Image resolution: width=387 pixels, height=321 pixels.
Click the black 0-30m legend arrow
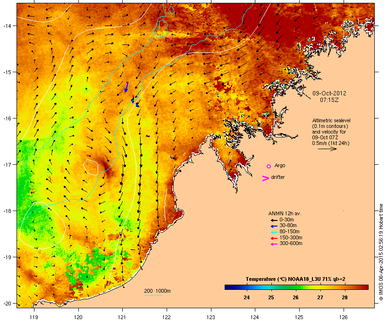pyautogui.click(x=274, y=220)
